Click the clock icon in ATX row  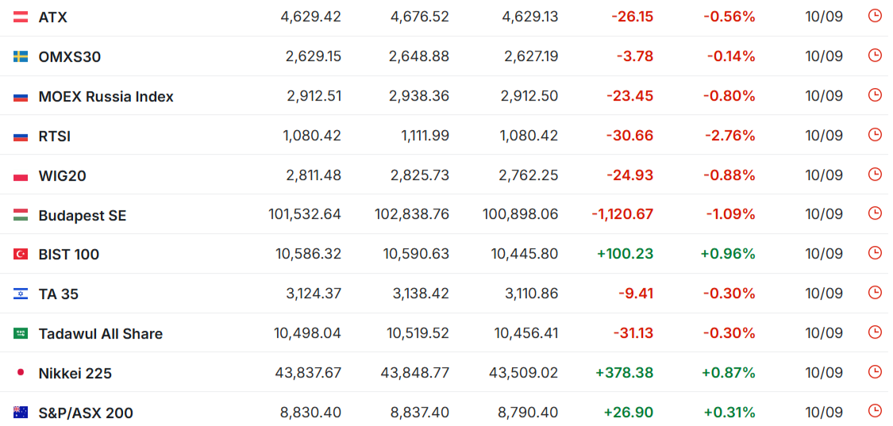[x=874, y=16]
